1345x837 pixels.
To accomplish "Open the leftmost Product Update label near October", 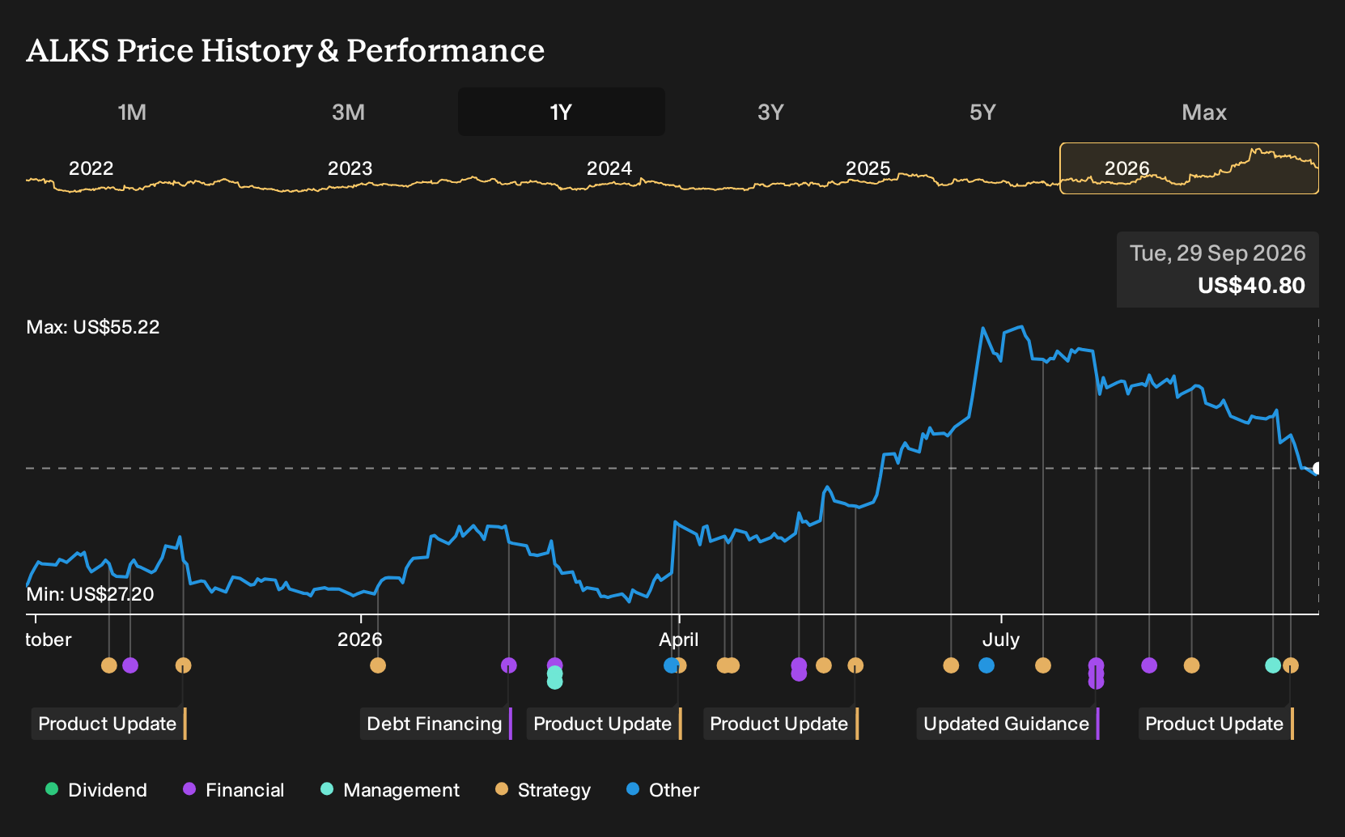I will (x=109, y=724).
